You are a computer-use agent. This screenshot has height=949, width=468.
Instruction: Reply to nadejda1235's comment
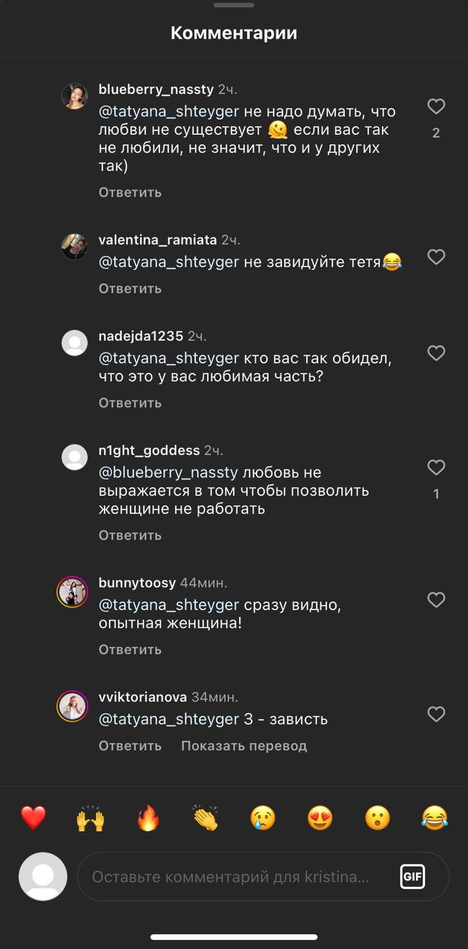pyautogui.click(x=130, y=403)
